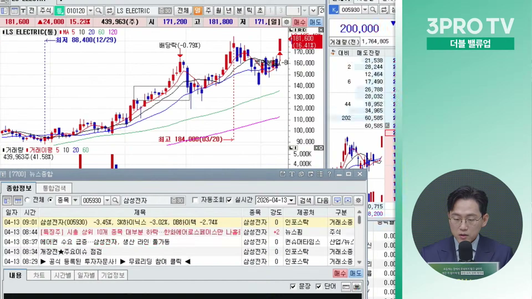Screen dimensions: 532x299
Task: Open news settings gear beside 다음 button
Action: [358, 200]
